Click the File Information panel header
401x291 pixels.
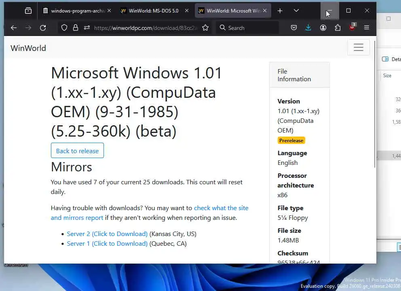coord(300,75)
